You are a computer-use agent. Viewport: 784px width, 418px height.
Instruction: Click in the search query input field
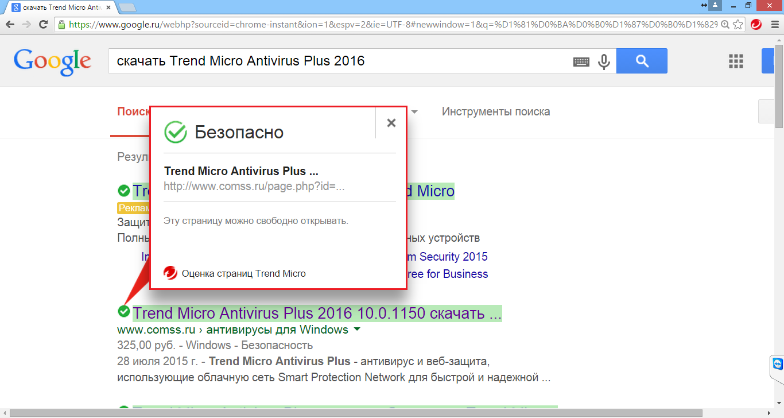pos(344,61)
